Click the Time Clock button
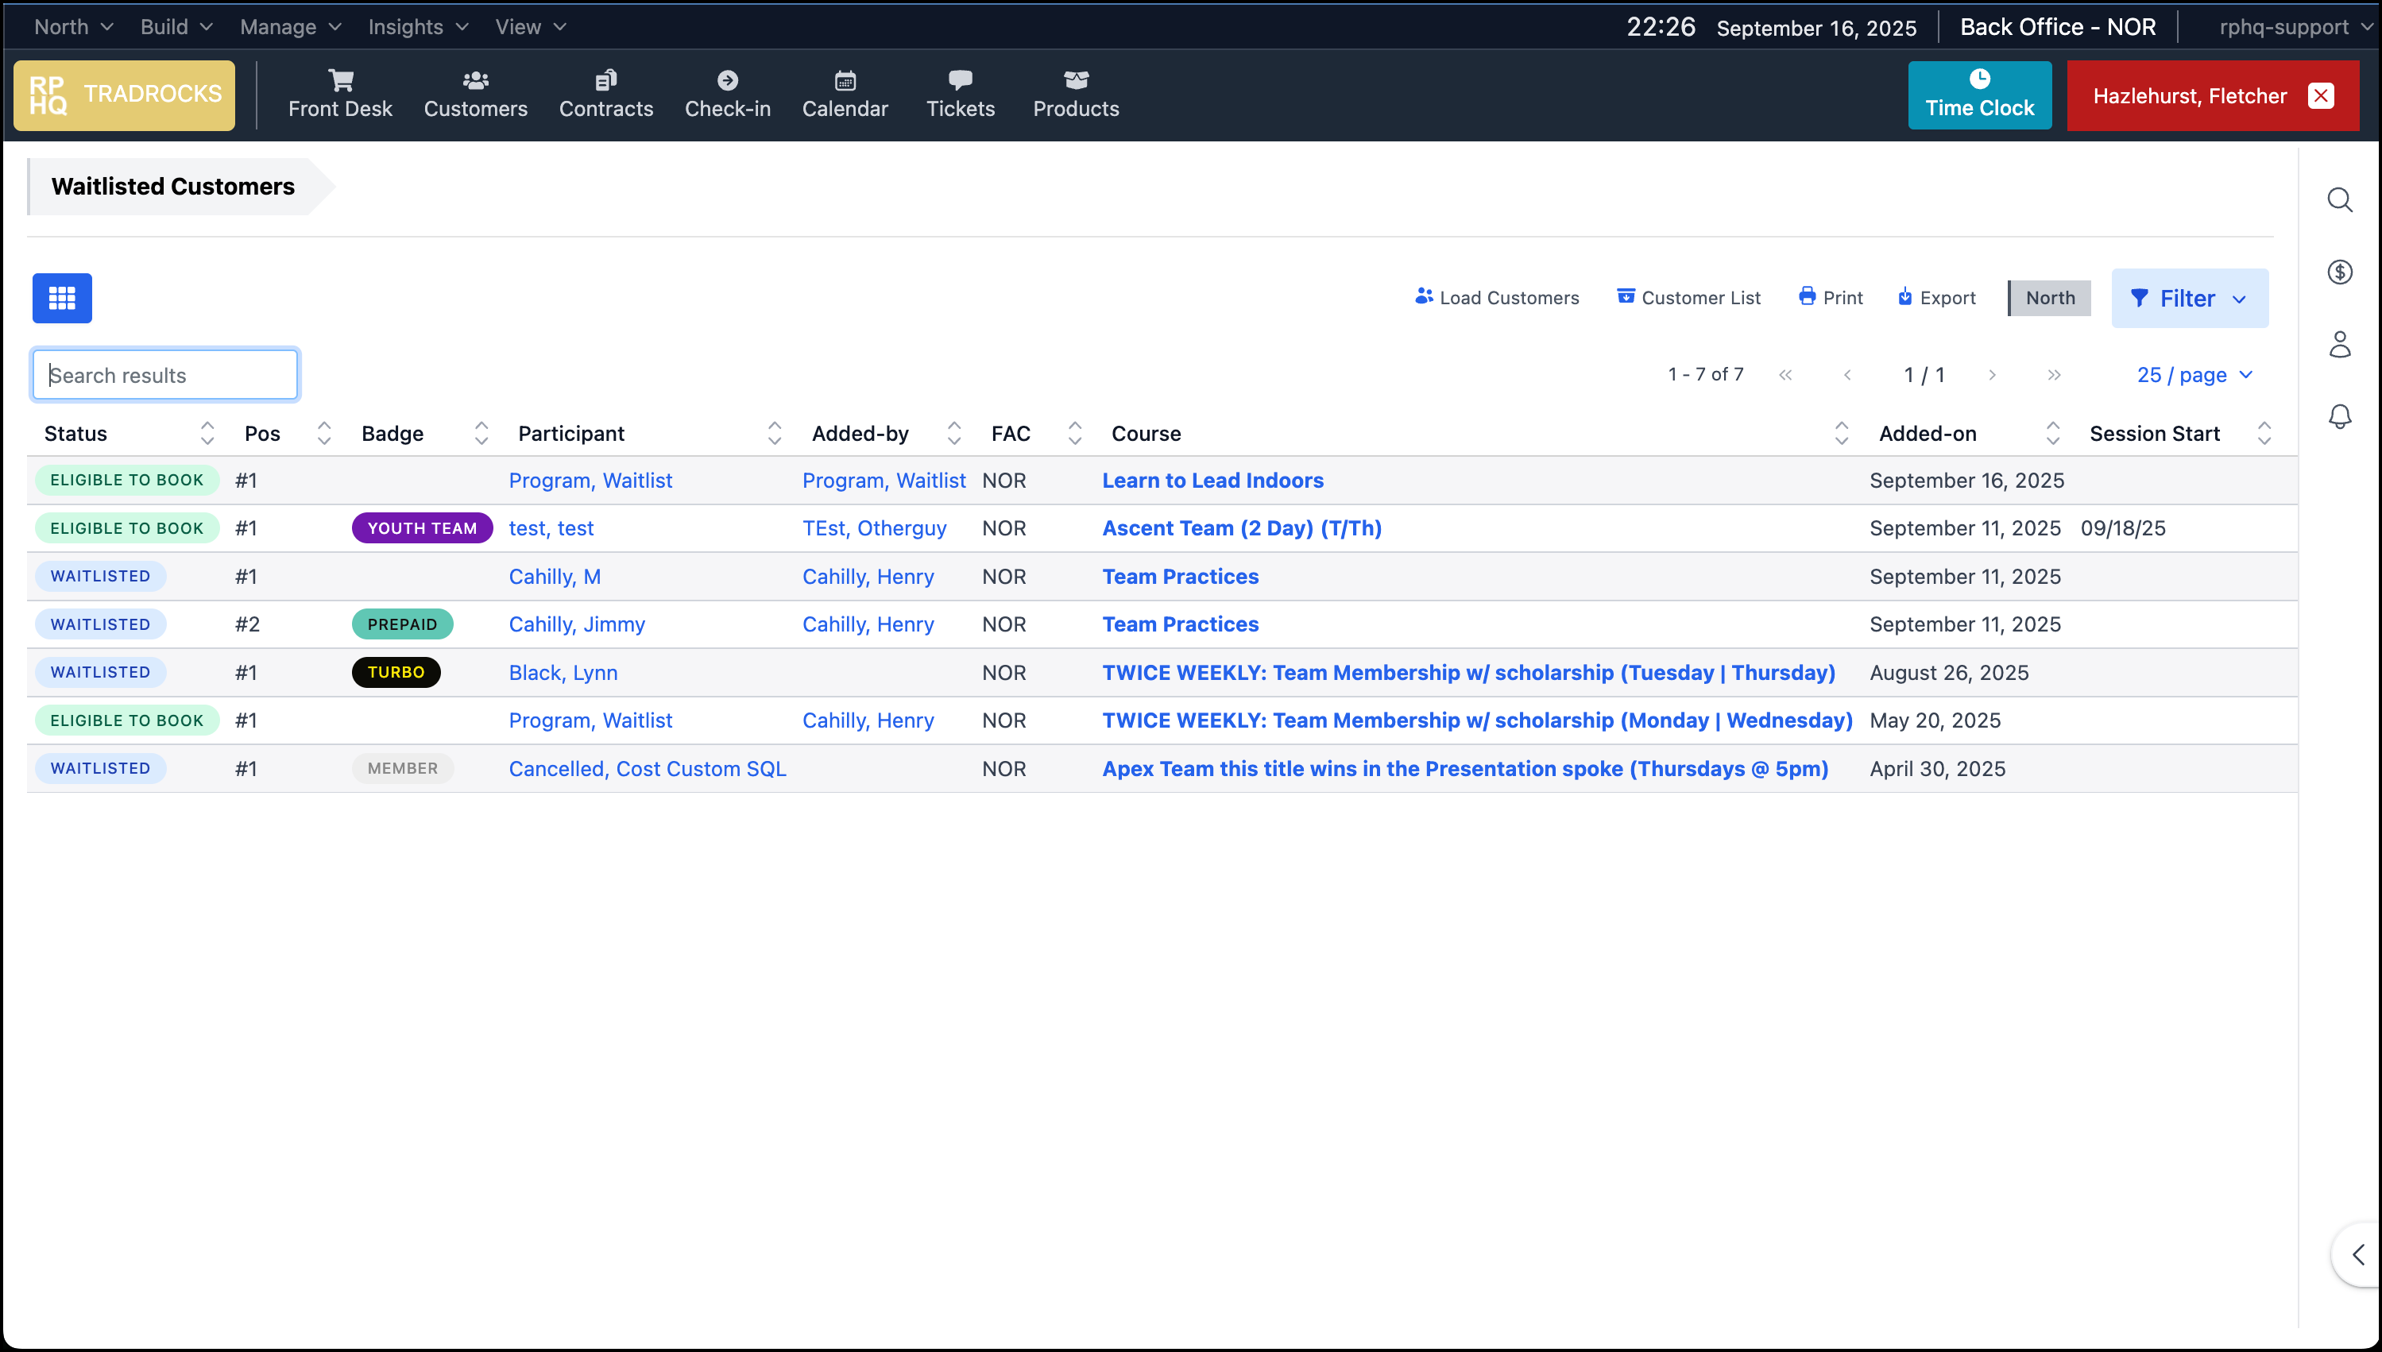This screenshot has width=2382, height=1352. point(1979,95)
